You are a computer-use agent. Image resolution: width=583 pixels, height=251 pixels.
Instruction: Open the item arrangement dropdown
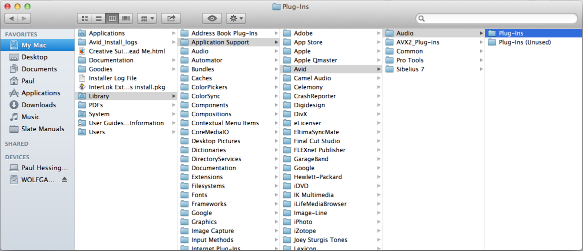click(x=147, y=18)
